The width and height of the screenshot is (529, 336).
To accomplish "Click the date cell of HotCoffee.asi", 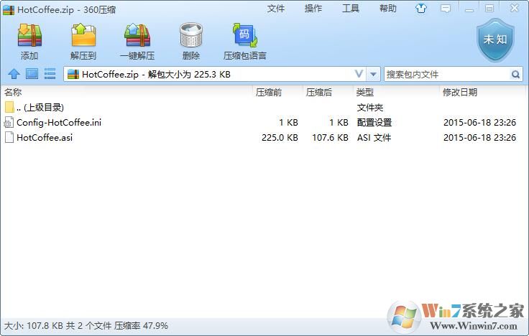I will tap(479, 138).
